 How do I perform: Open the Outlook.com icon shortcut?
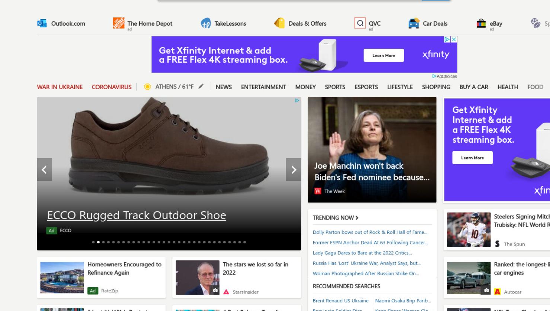pyautogui.click(x=42, y=23)
